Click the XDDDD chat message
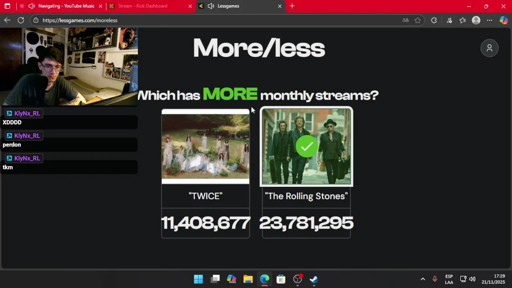This screenshot has height=288, width=512. [12, 122]
